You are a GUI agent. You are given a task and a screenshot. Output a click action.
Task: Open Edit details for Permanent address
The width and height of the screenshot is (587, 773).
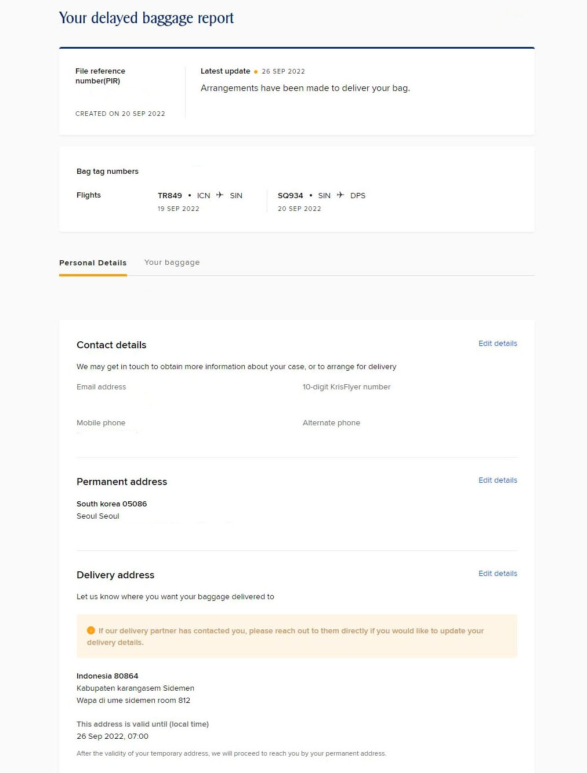pos(497,480)
